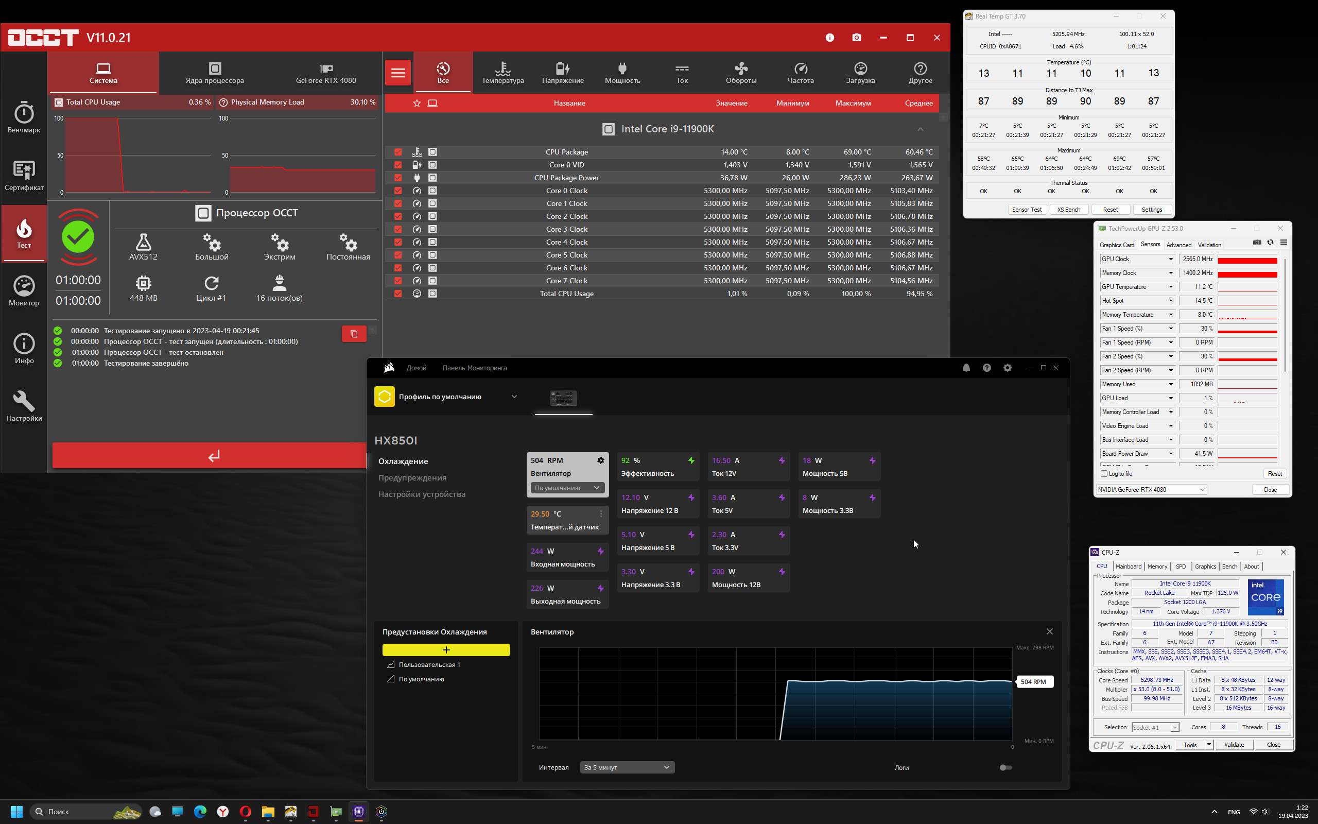1318x824 pixels.
Task: Expand the Интервал dropdown
Action: 627,767
